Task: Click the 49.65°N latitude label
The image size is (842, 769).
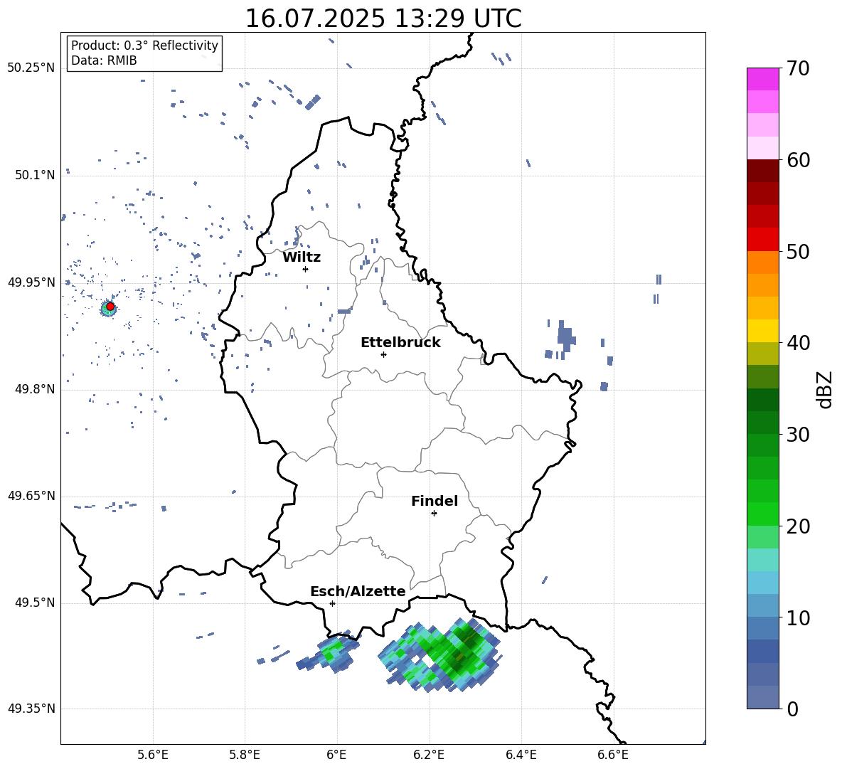Action: pyautogui.click(x=31, y=496)
